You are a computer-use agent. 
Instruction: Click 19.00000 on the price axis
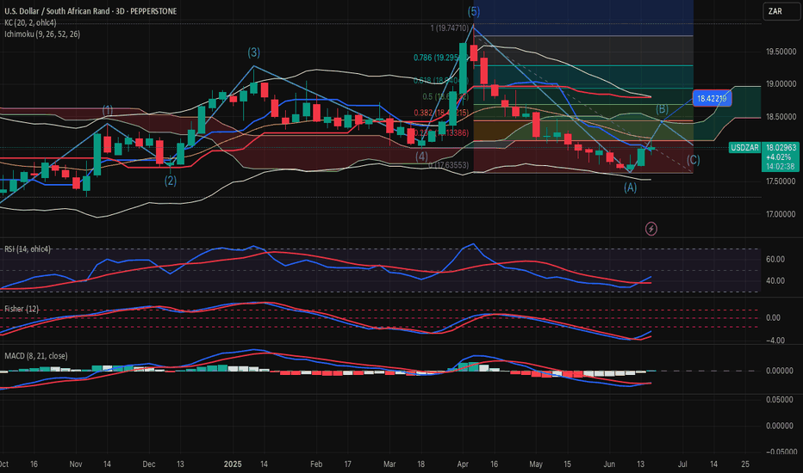tap(781, 84)
